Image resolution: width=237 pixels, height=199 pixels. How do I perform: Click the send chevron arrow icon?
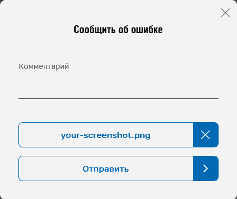click(205, 168)
